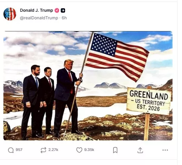This screenshot has height=165, width=182.
Task: Click the 6h post timestamp
Action: 64,18
